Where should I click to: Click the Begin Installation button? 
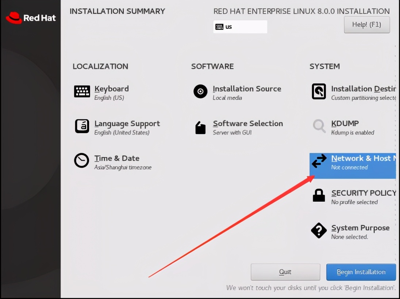pos(361,272)
